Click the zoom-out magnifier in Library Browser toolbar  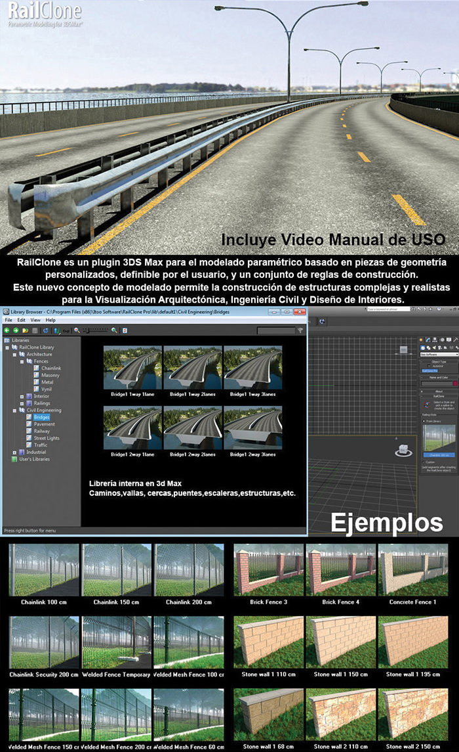point(77,330)
